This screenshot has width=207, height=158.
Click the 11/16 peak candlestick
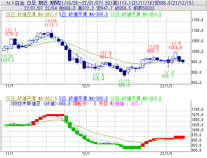(51, 34)
